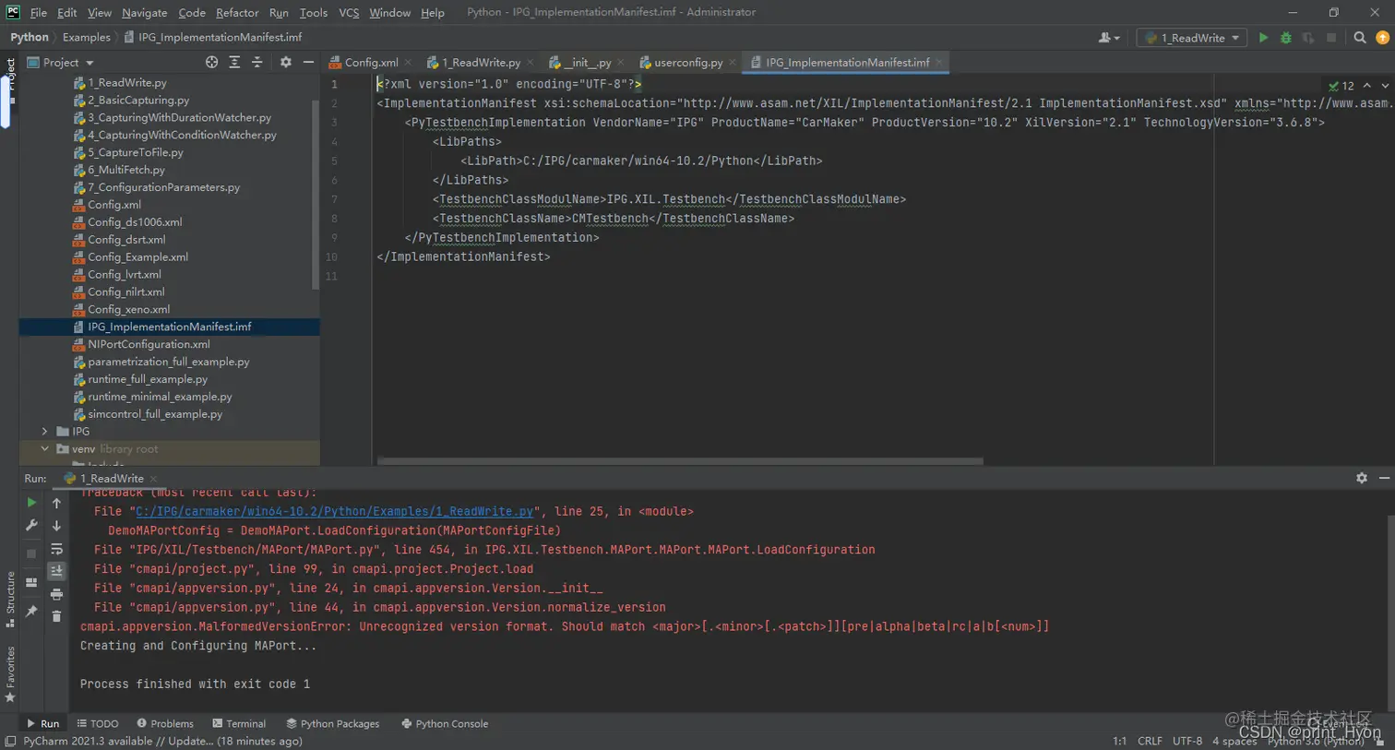Stop process button in Run panel
1395x750 pixels.
click(x=31, y=554)
